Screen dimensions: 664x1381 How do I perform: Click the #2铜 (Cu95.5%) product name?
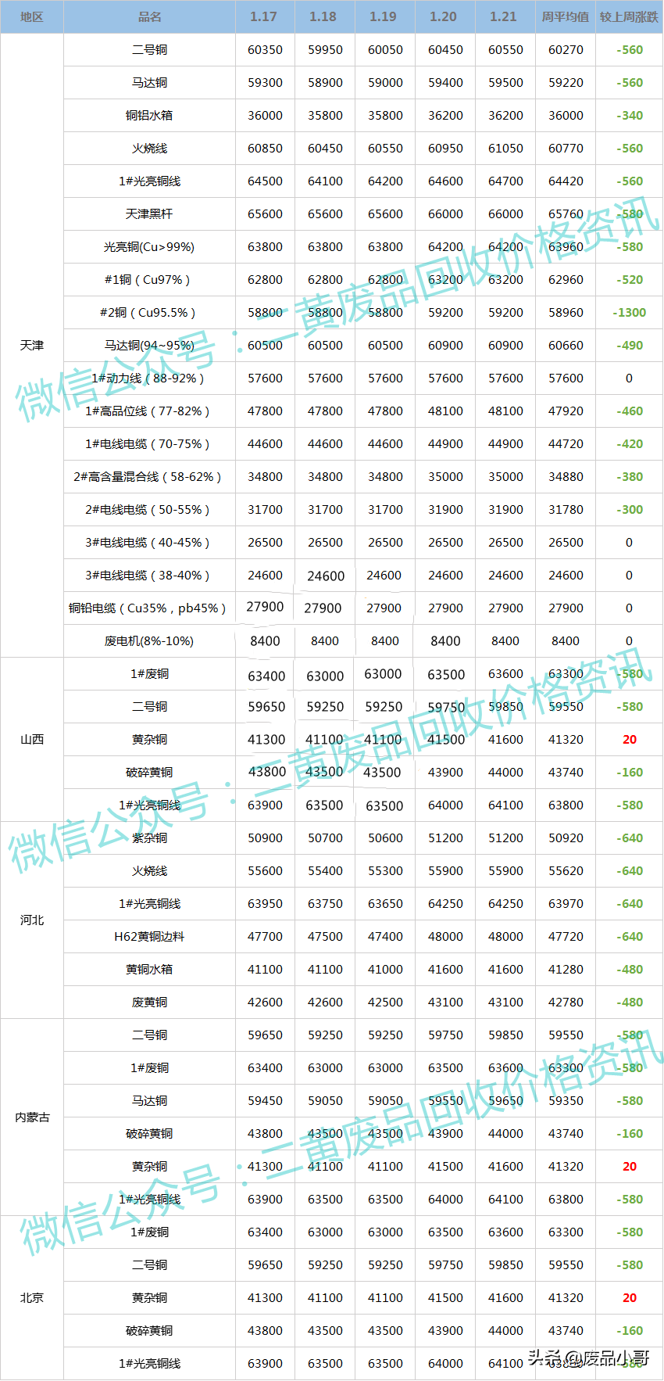coord(149,312)
